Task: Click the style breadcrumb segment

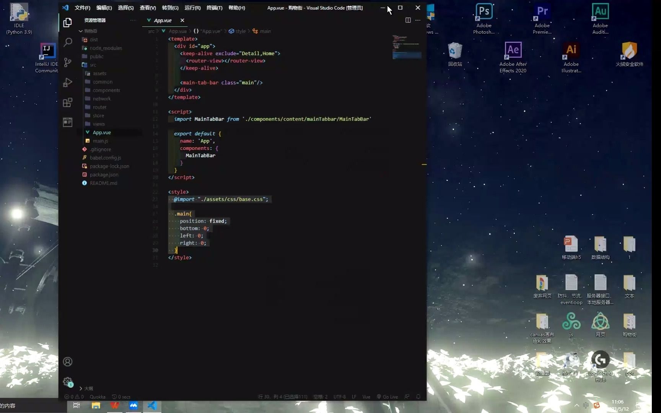Action: pyautogui.click(x=238, y=31)
